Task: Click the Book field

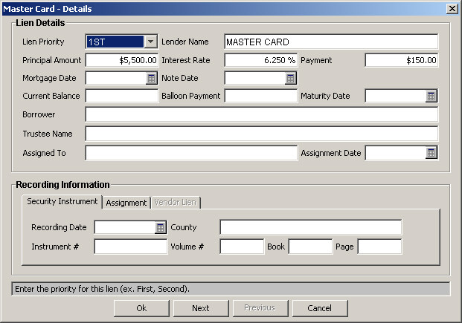Action: (310, 247)
